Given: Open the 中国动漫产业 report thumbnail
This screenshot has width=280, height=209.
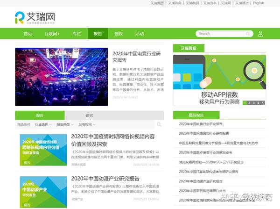Looking at the screenshot, I should tap(43, 192).
